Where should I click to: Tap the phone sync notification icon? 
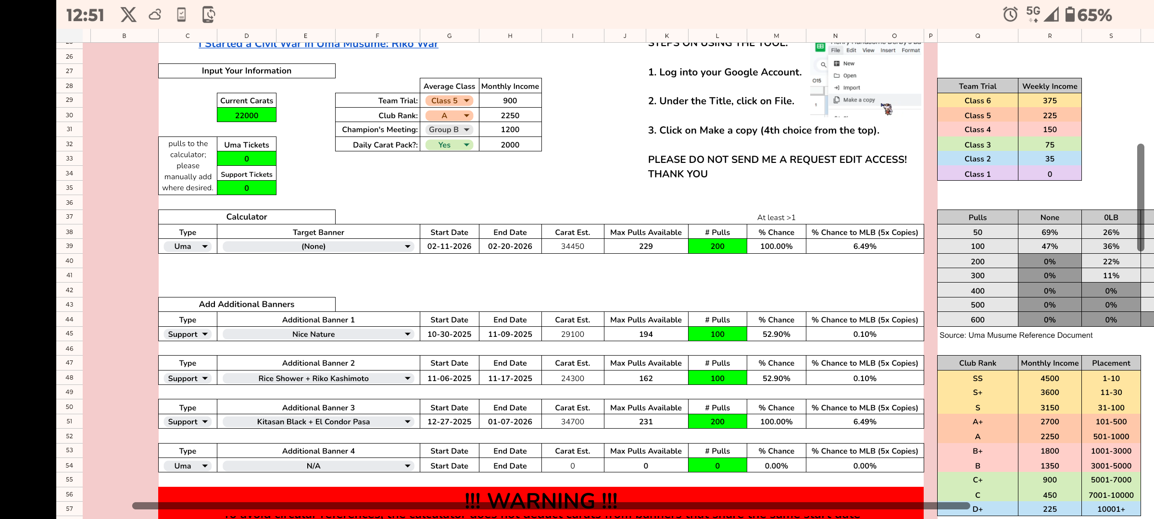pos(209,15)
